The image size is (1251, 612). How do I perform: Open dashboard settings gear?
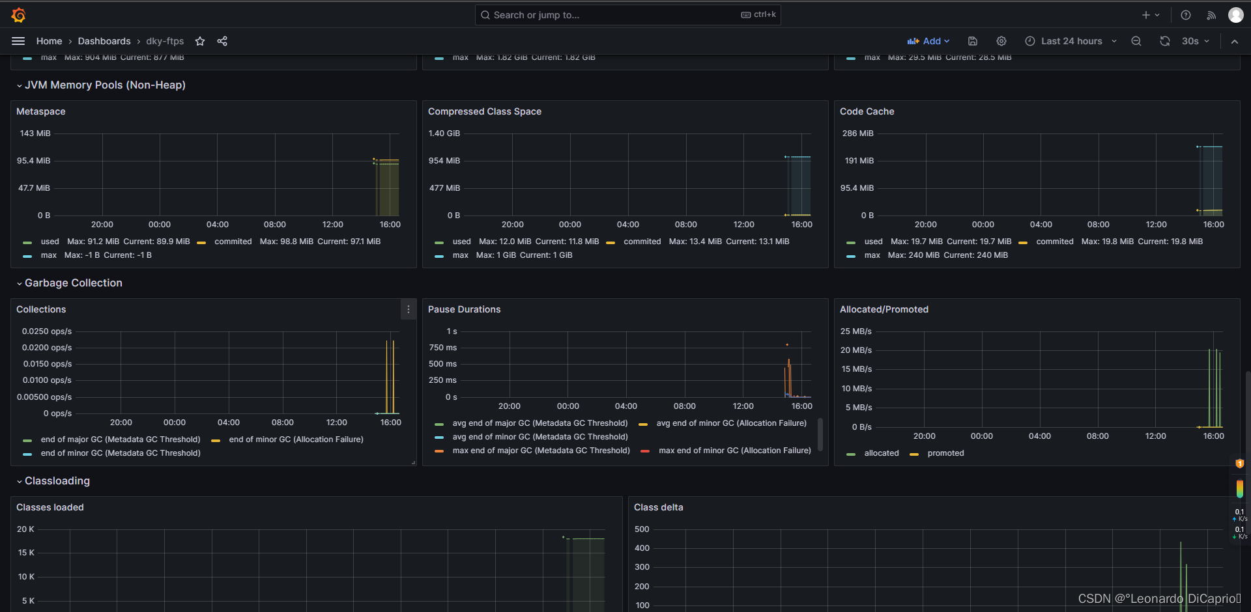click(x=1001, y=41)
